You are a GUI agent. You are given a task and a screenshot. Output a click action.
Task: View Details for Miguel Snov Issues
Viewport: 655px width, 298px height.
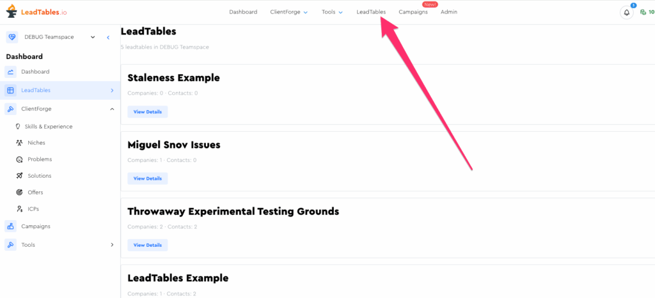coord(147,178)
